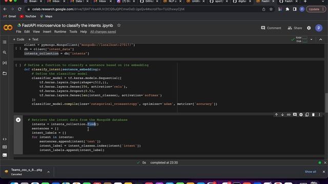Viewport: 328px width, 184px height.
Task: Click the All changes saved link
Action: [103, 32]
